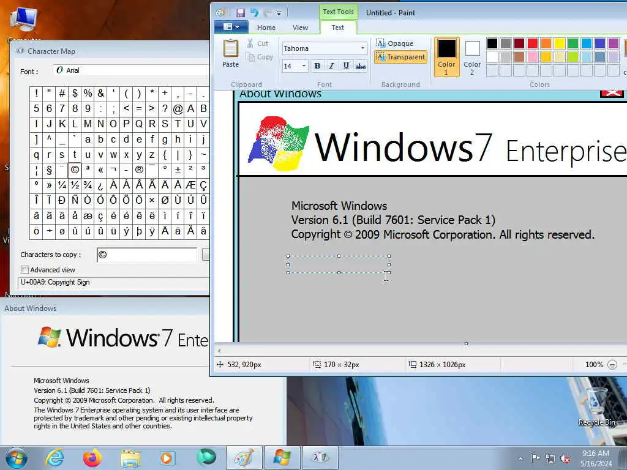Pick the yellow color swatch
Screen dimensions: 627x470
pos(560,43)
